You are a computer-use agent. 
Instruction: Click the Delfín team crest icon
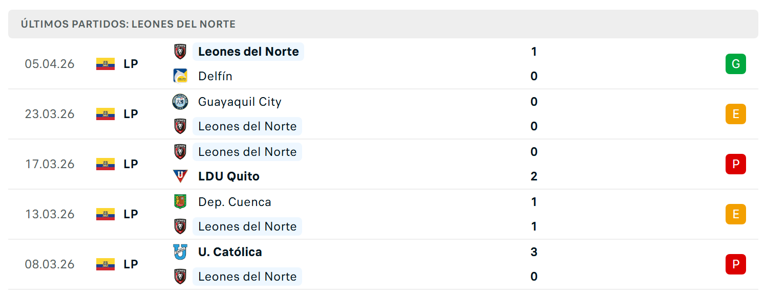coord(180,76)
